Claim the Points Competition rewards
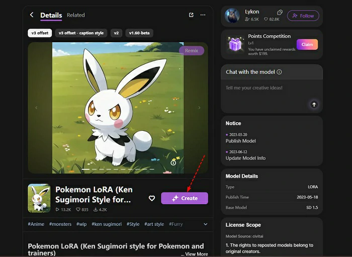The width and height of the screenshot is (352, 257). click(x=307, y=44)
